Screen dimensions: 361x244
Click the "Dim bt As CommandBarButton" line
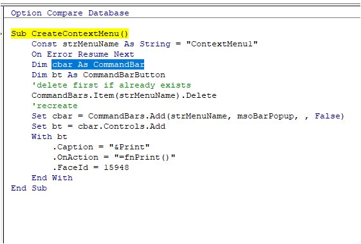coord(98,75)
